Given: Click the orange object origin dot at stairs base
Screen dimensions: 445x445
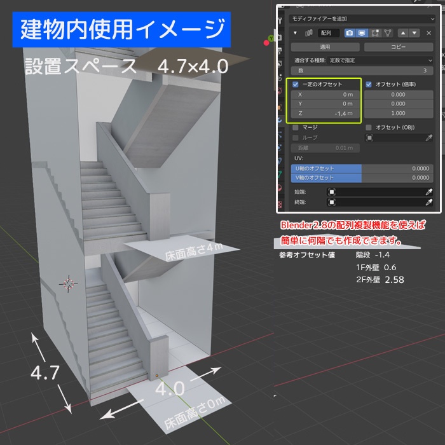Looking at the screenshot, I should 156,376.
